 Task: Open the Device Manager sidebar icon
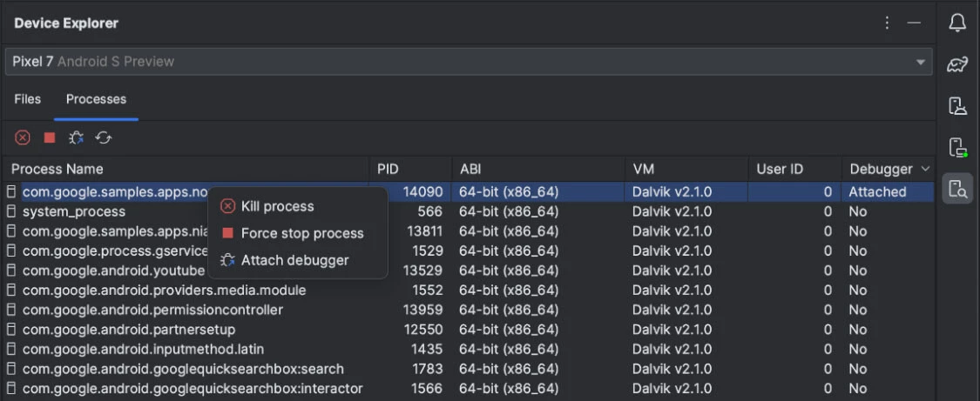(x=957, y=106)
